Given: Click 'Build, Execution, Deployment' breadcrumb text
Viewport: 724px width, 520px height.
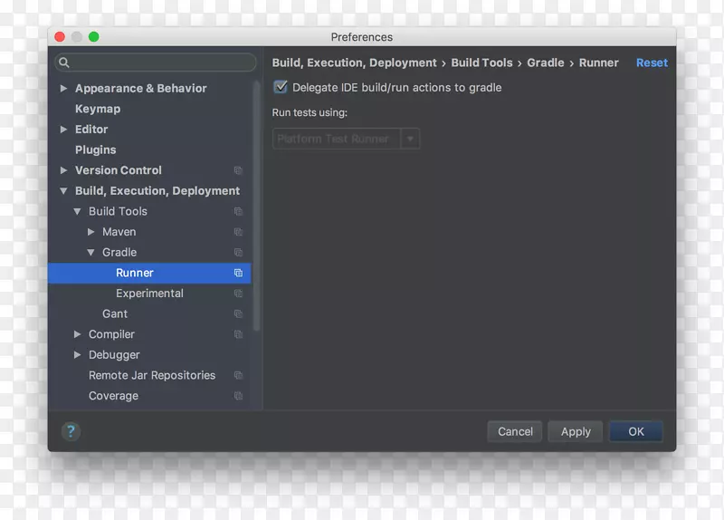Looking at the screenshot, I should coord(354,63).
